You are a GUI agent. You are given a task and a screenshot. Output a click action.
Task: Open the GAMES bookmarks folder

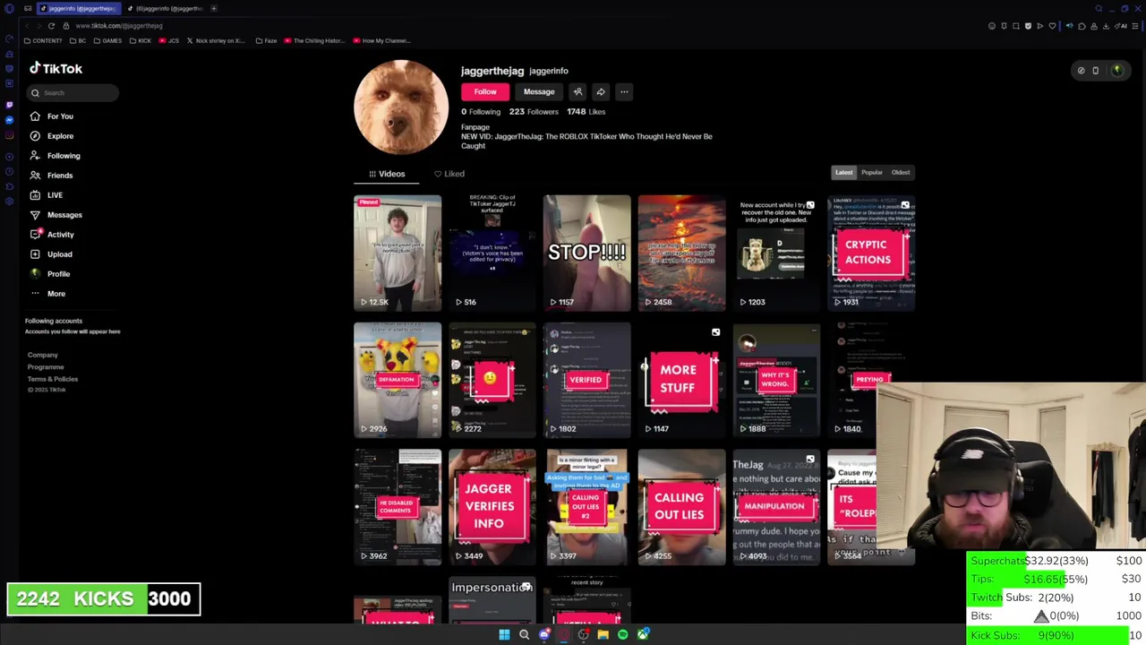[x=107, y=41]
